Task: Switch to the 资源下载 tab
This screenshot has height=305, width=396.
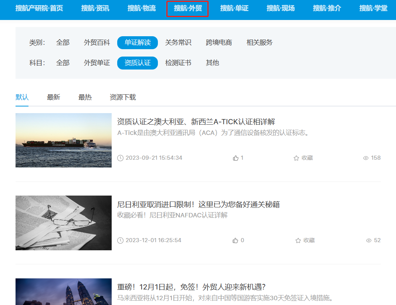Action: coord(123,98)
